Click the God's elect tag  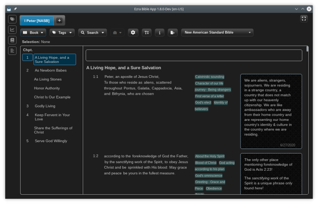203,103
